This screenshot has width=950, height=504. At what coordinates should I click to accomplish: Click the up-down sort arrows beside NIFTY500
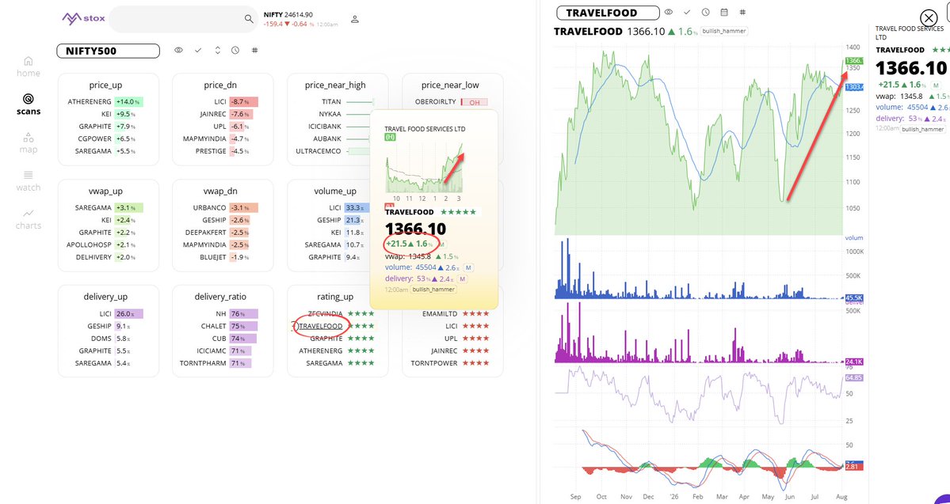coord(218,50)
